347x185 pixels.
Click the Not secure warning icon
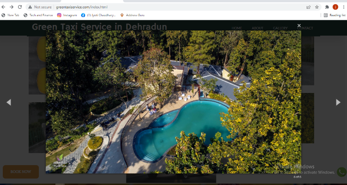pos(30,7)
